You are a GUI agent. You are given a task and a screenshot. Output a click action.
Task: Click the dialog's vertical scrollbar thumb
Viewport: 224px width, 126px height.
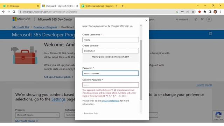(141, 70)
